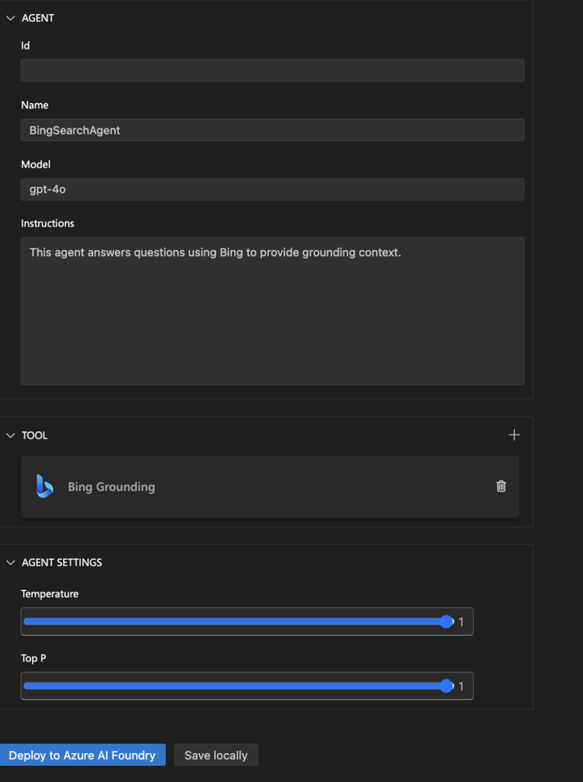Image resolution: width=583 pixels, height=782 pixels.
Task: Collapse the AGENT SETTINGS section chevron
Action: 10,563
